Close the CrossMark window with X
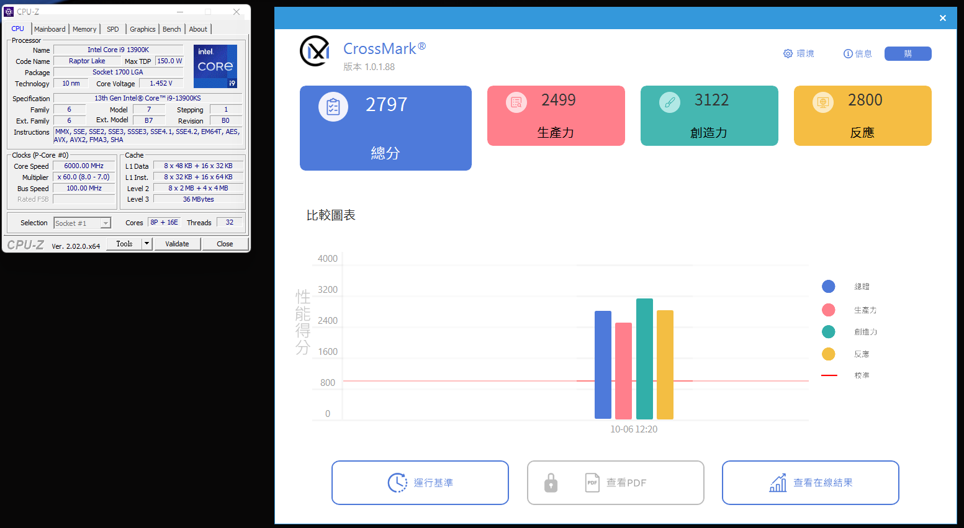Viewport: 964px width, 528px height. (x=942, y=18)
